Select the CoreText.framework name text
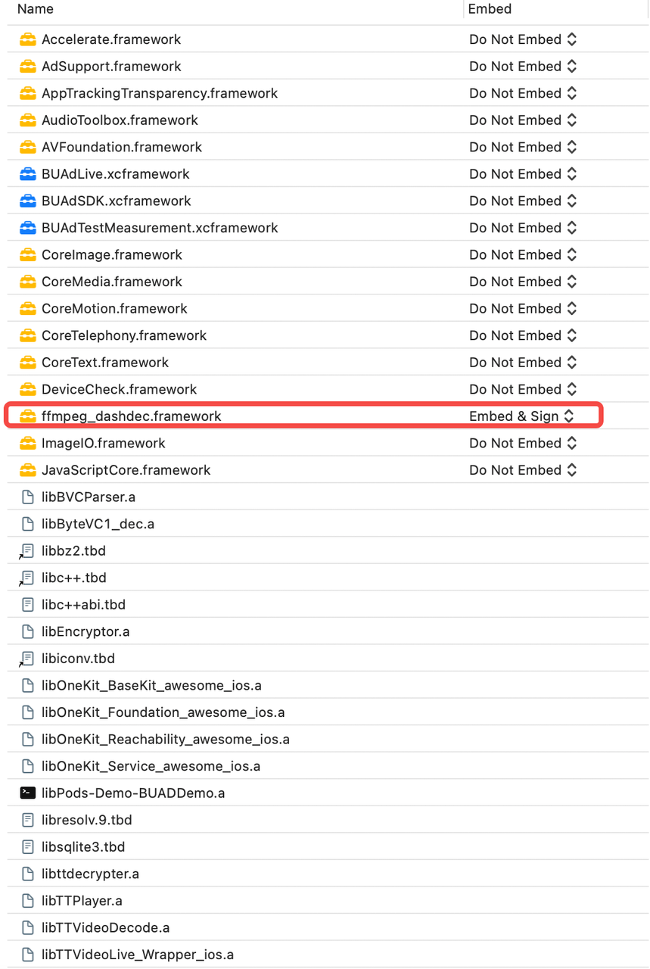 pos(105,363)
